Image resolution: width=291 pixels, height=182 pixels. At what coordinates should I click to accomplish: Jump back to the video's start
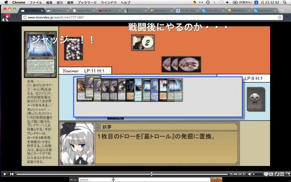click(x=12, y=174)
